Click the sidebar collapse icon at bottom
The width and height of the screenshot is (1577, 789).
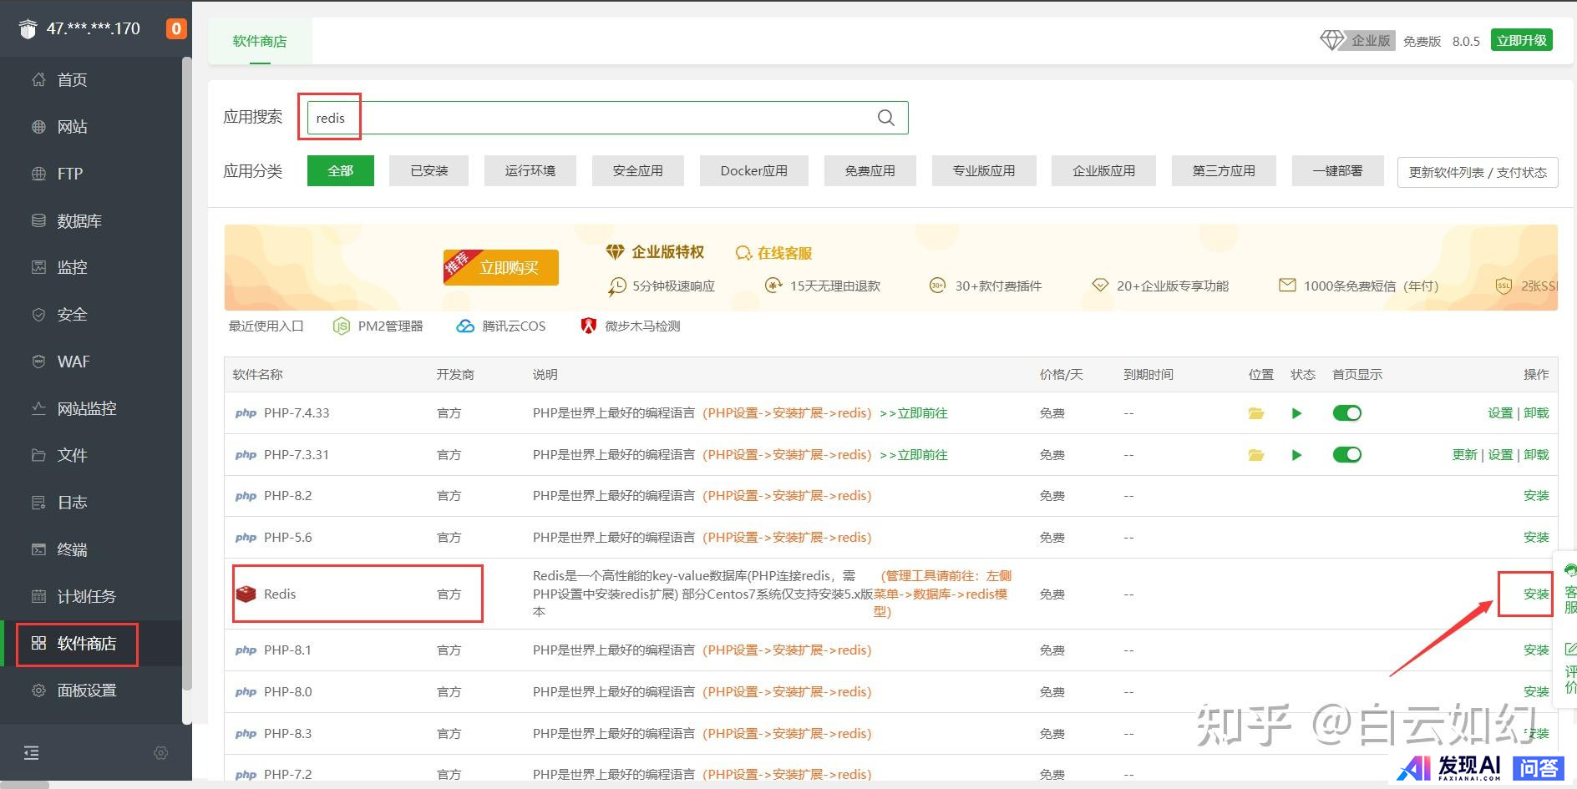pos(32,753)
